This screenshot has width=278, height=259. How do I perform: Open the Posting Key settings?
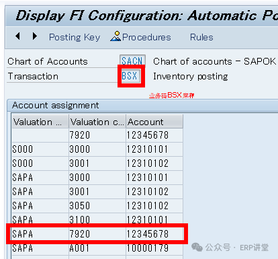pos(75,37)
